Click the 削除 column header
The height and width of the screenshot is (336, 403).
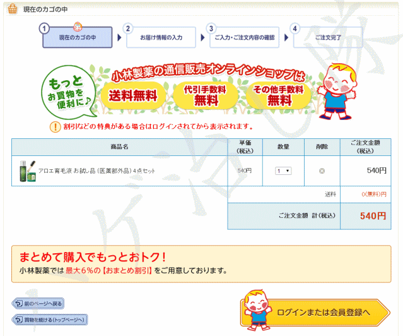click(x=322, y=147)
